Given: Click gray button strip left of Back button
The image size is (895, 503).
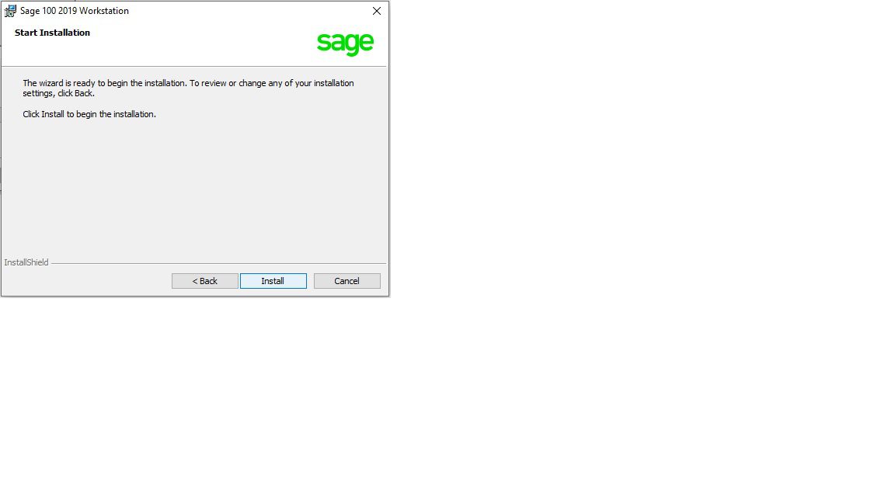Looking at the screenshot, I should [x=85, y=281].
